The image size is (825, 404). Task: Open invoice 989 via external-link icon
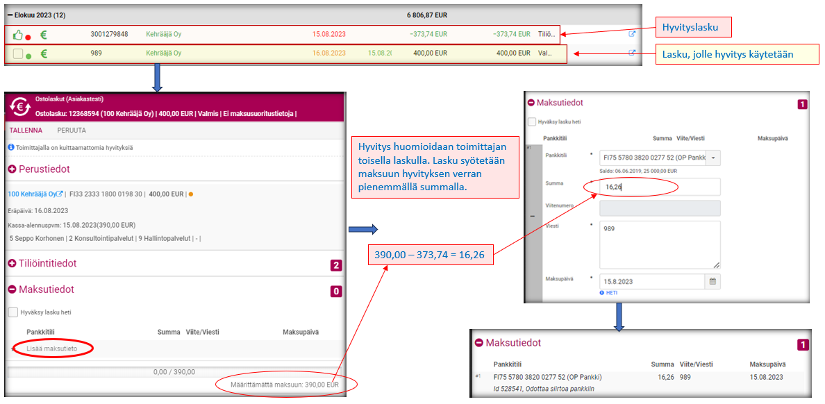click(632, 53)
